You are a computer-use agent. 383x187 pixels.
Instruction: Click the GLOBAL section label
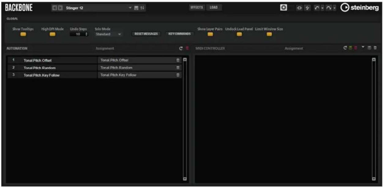coord(12,19)
